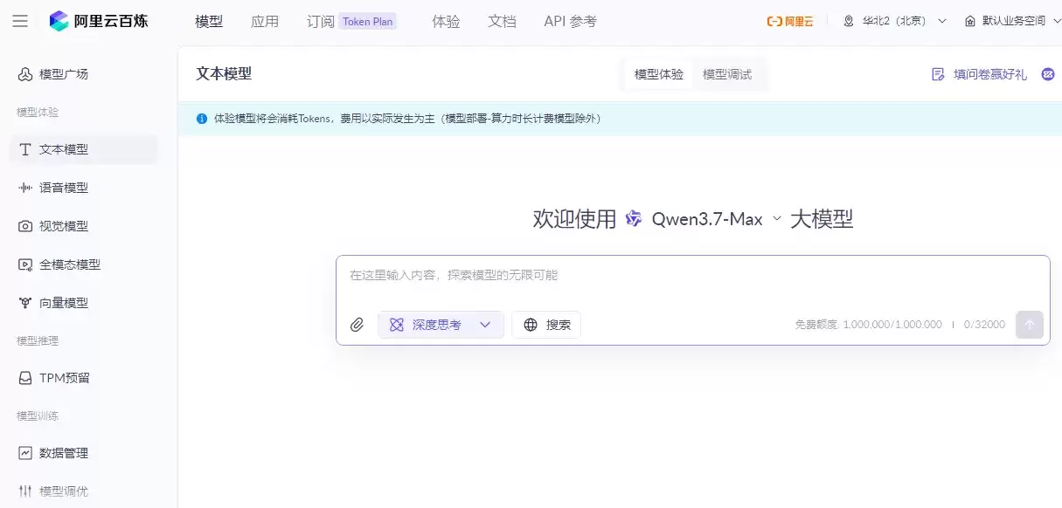Select the API 参考 top menu
Image resolution: width=1062 pixels, height=508 pixels.
(x=570, y=21)
